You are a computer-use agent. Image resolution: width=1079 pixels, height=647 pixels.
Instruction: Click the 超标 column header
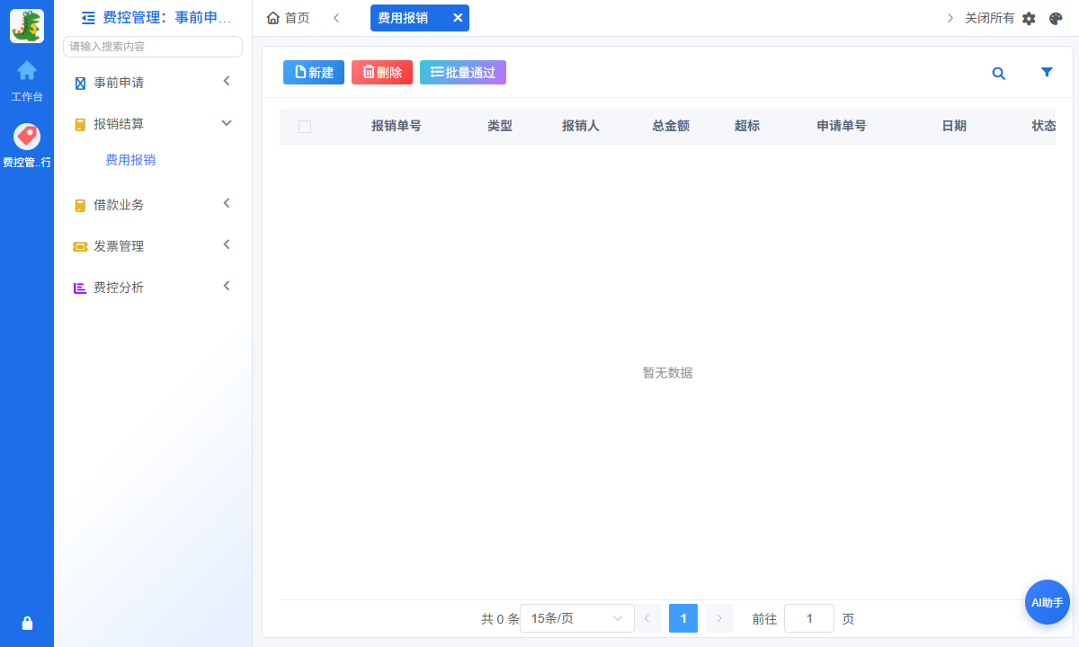[747, 126]
